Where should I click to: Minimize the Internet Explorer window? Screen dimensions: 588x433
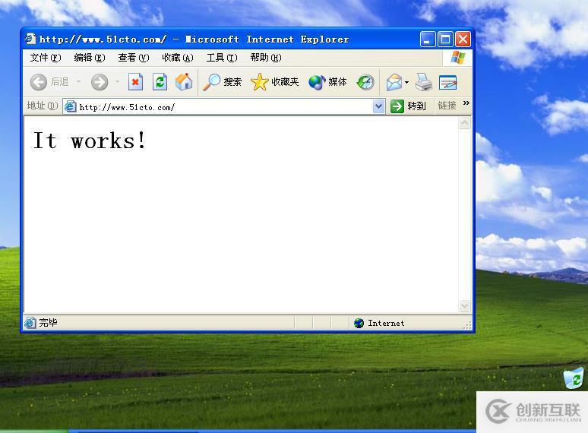coord(428,39)
